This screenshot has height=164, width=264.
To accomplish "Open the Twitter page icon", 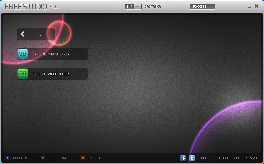I will [192, 158].
